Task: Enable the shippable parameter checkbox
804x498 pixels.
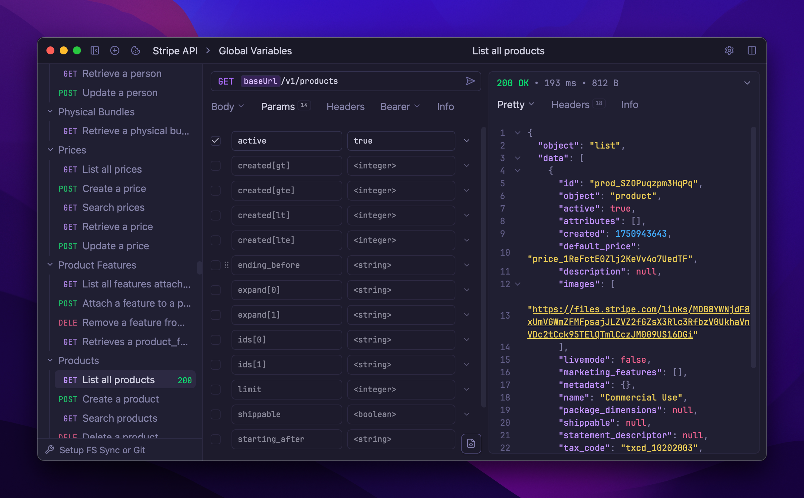Action: pyautogui.click(x=216, y=414)
